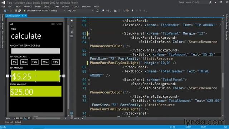
Task: Open the TOOLS menu
Action: [x=75, y=6]
